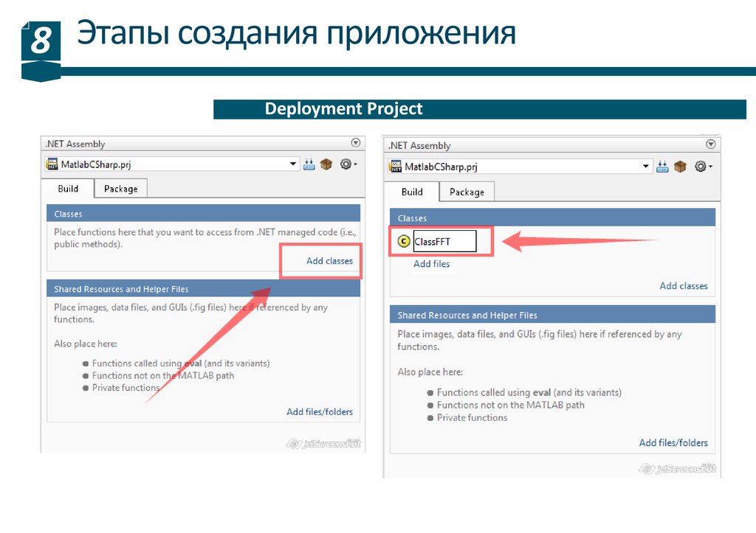Expand the left .NET Assembly panel options arrow

coord(355,143)
